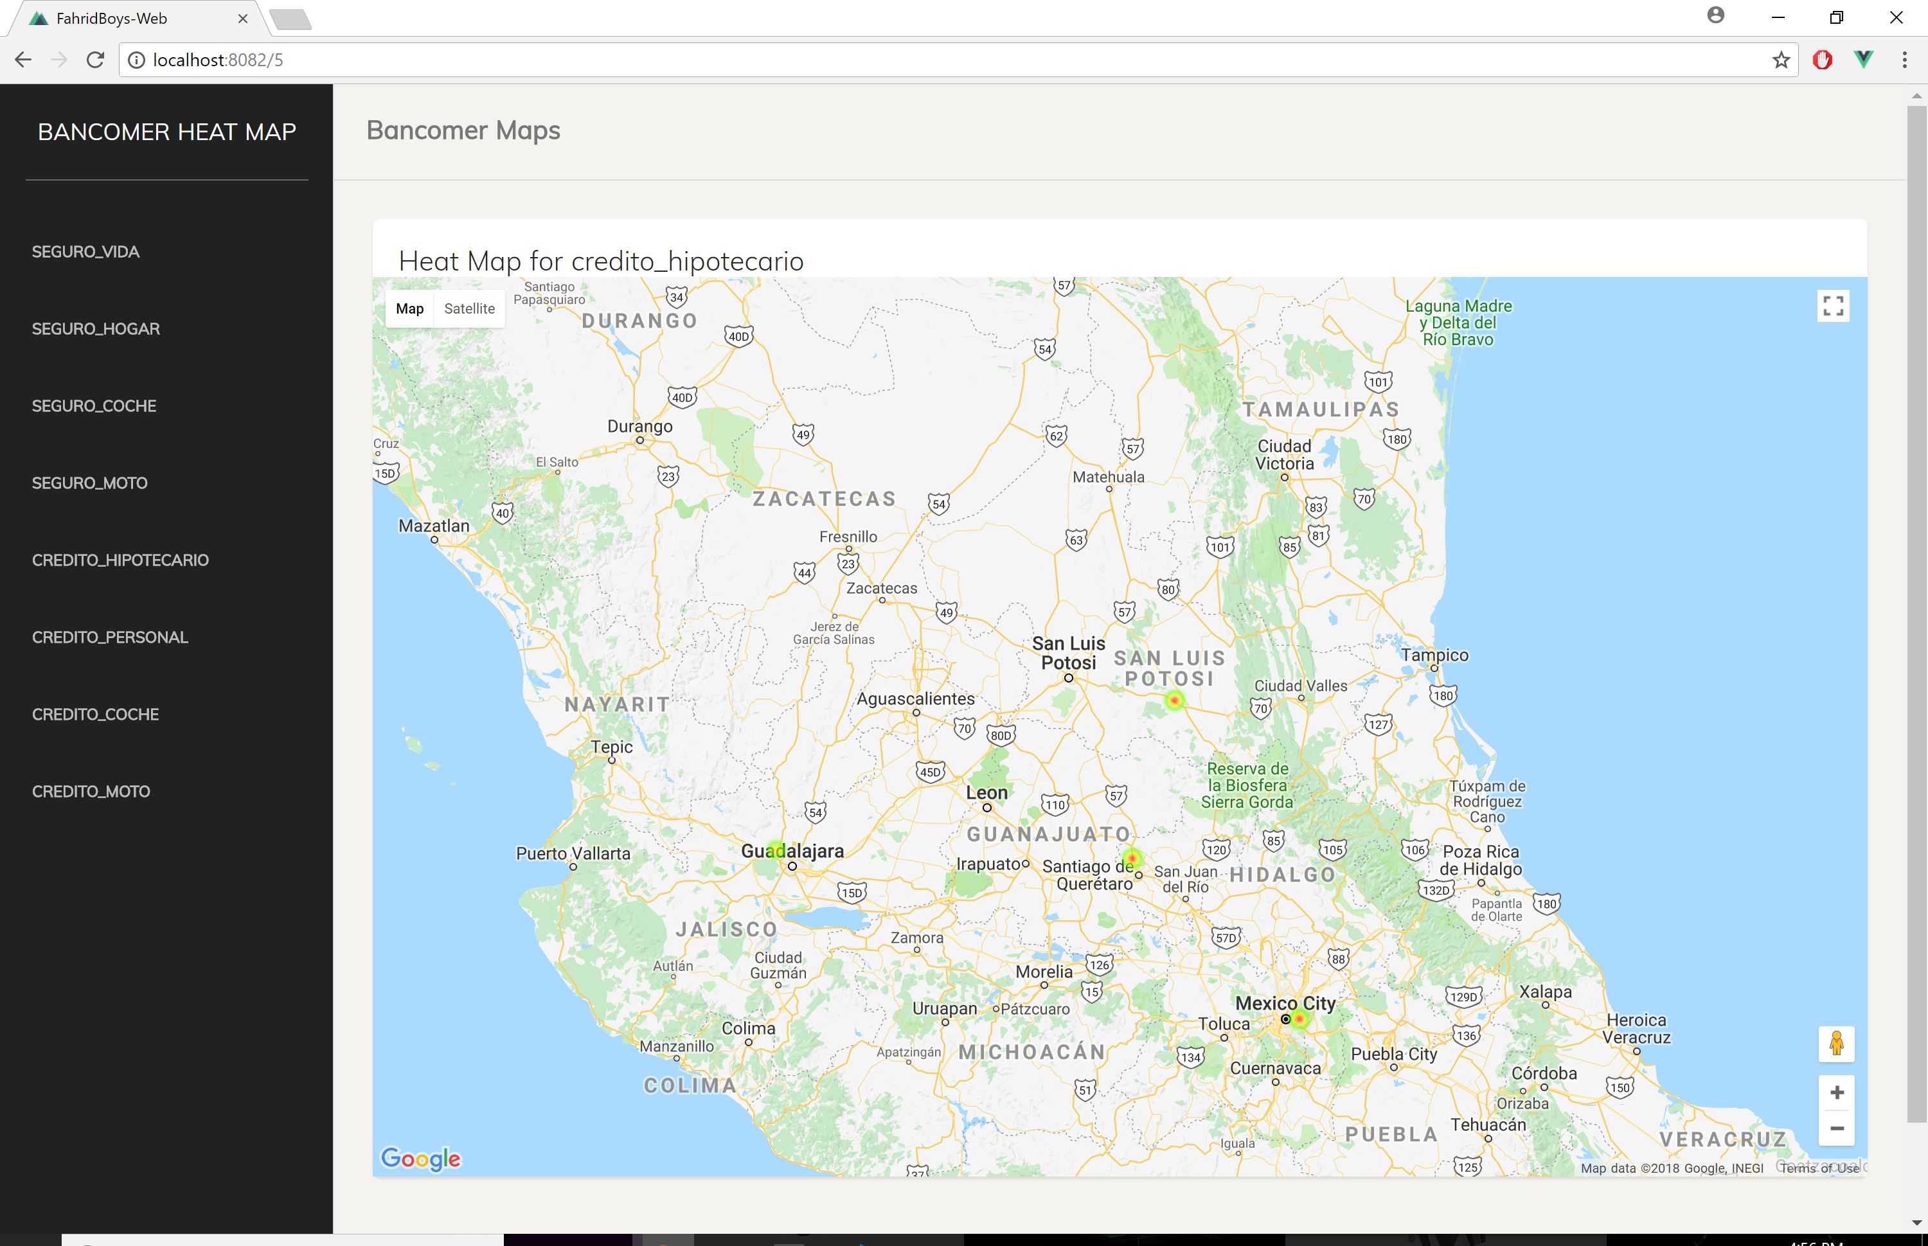The width and height of the screenshot is (1928, 1246).
Task: Click the red Opera-style extension icon
Action: [x=1822, y=60]
